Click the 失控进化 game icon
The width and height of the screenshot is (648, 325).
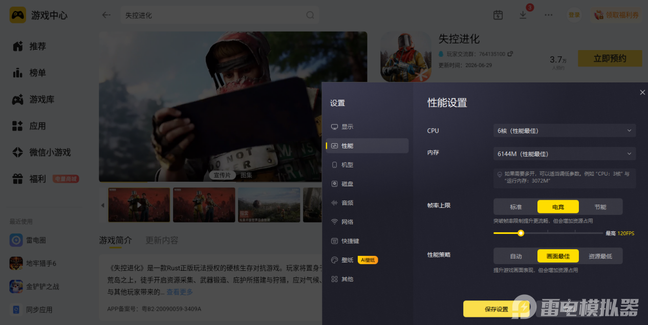[406, 56]
